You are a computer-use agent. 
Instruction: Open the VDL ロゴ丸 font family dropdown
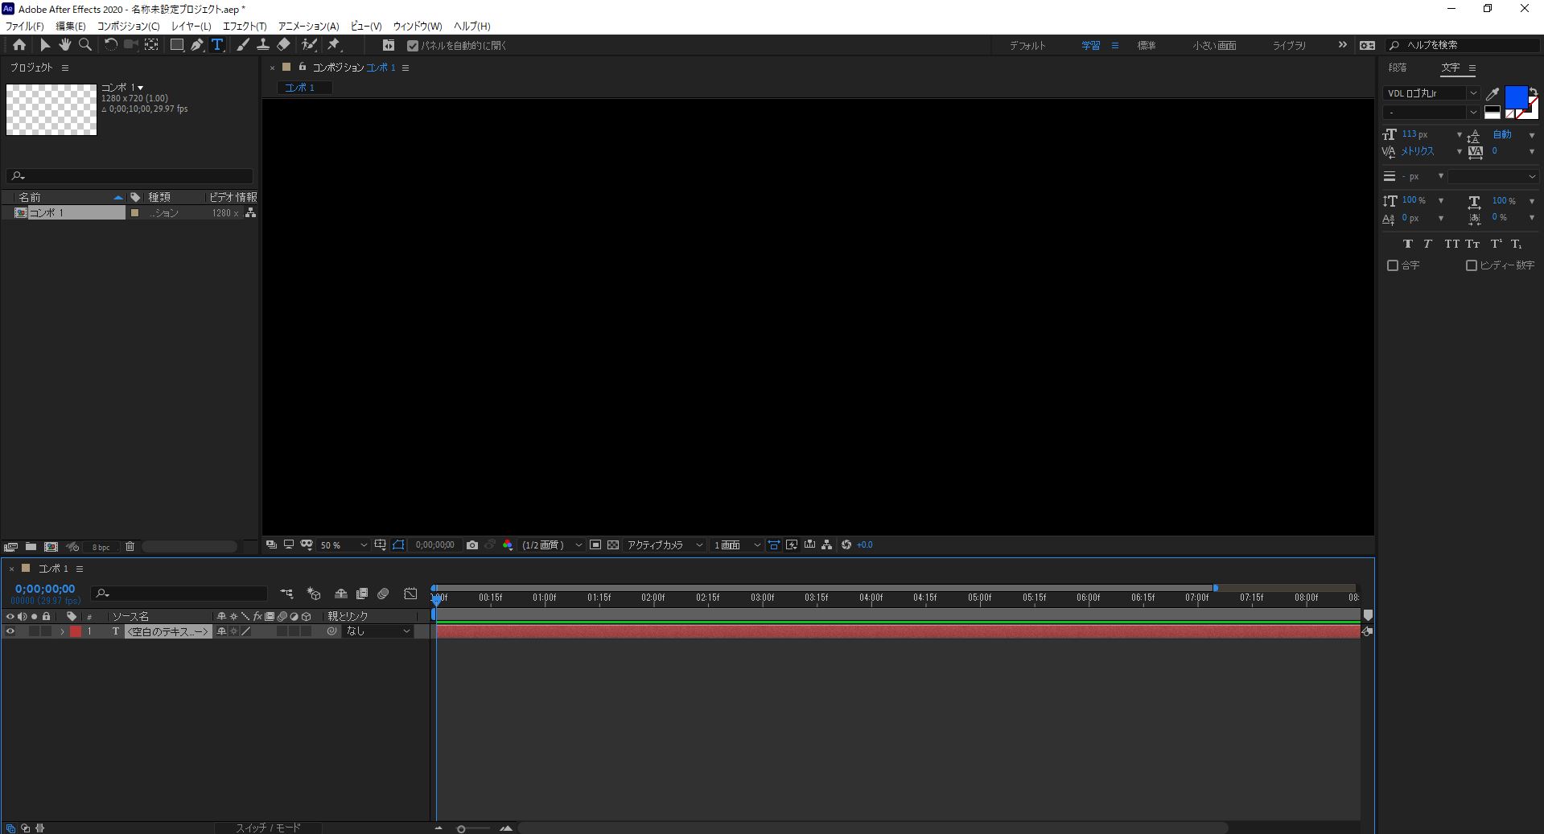(x=1431, y=93)
